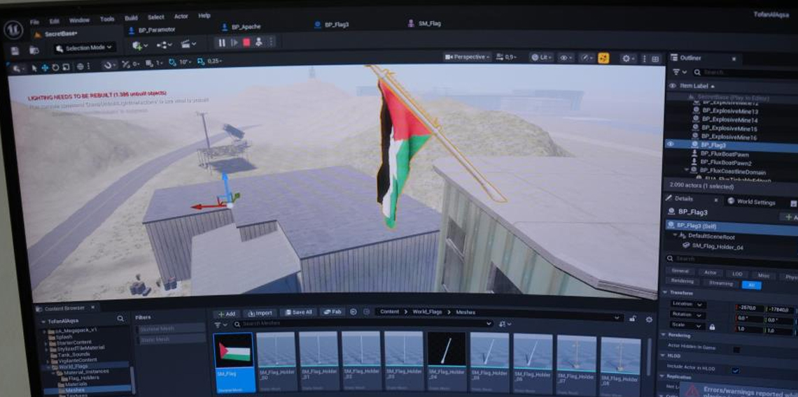798x397 pixels.
Task: Open the Outliner filter options icon
Action: [x=679, y=72]
